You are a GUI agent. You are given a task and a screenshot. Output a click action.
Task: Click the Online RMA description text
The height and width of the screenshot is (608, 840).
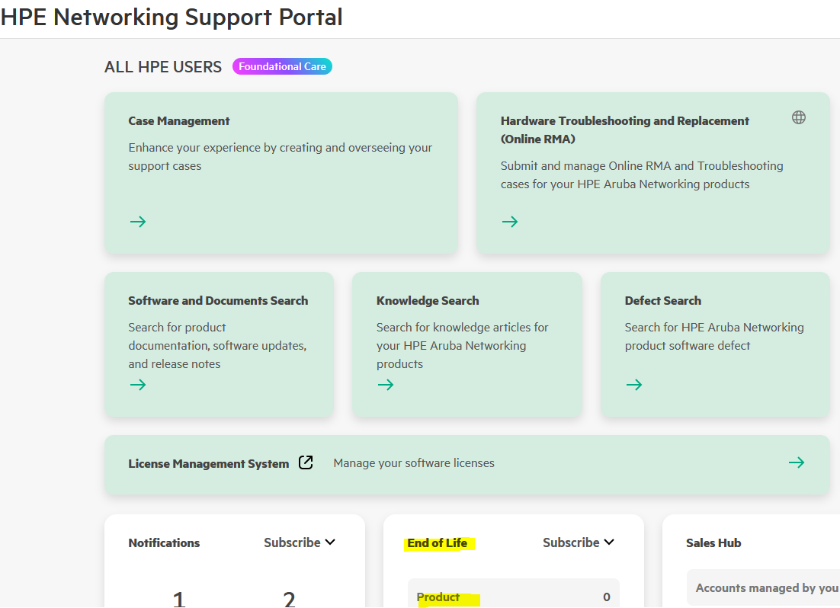click(642, 175)
